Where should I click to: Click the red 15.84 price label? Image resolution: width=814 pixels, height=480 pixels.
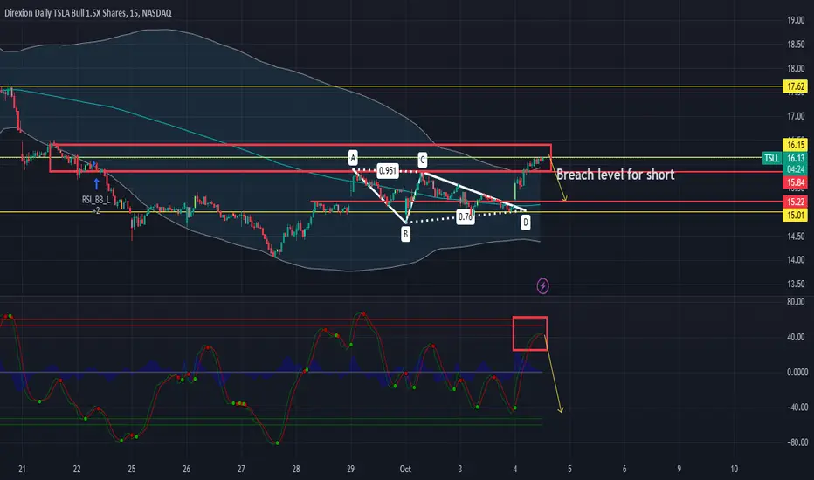click(x=796, y=182)
